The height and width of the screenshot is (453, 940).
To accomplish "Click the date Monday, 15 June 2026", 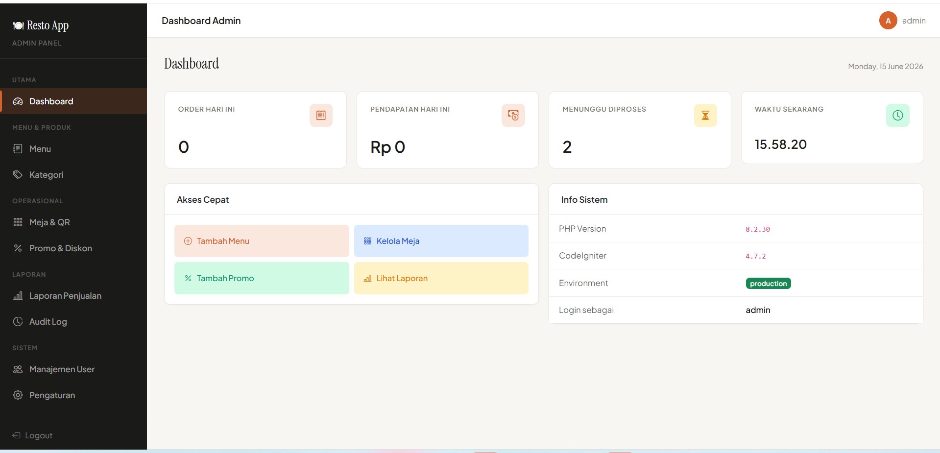I will click(x=885, y=67).
